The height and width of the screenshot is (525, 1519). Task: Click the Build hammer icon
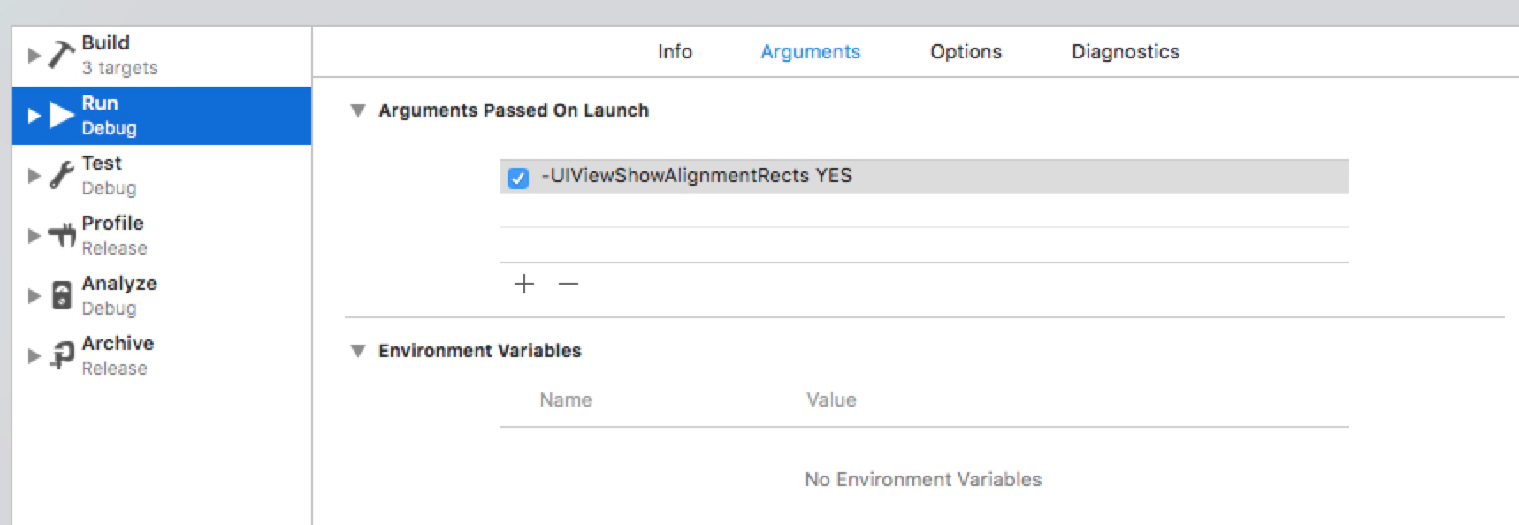coord(61,55)
